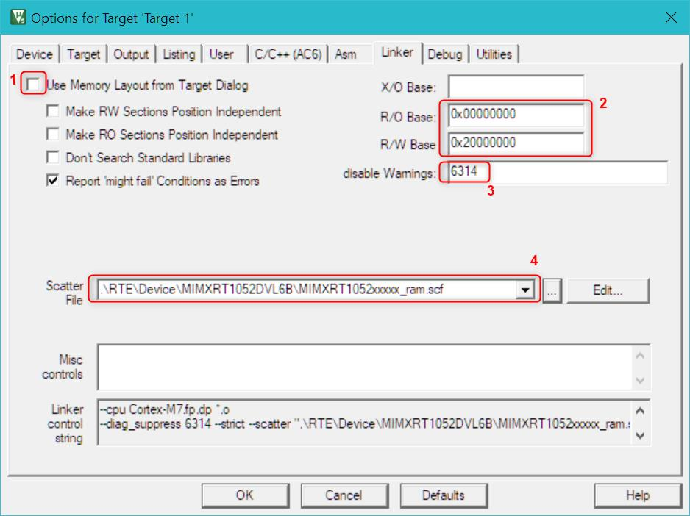
Task: Click Edit... to open scatter file
Action: point(608,290)
